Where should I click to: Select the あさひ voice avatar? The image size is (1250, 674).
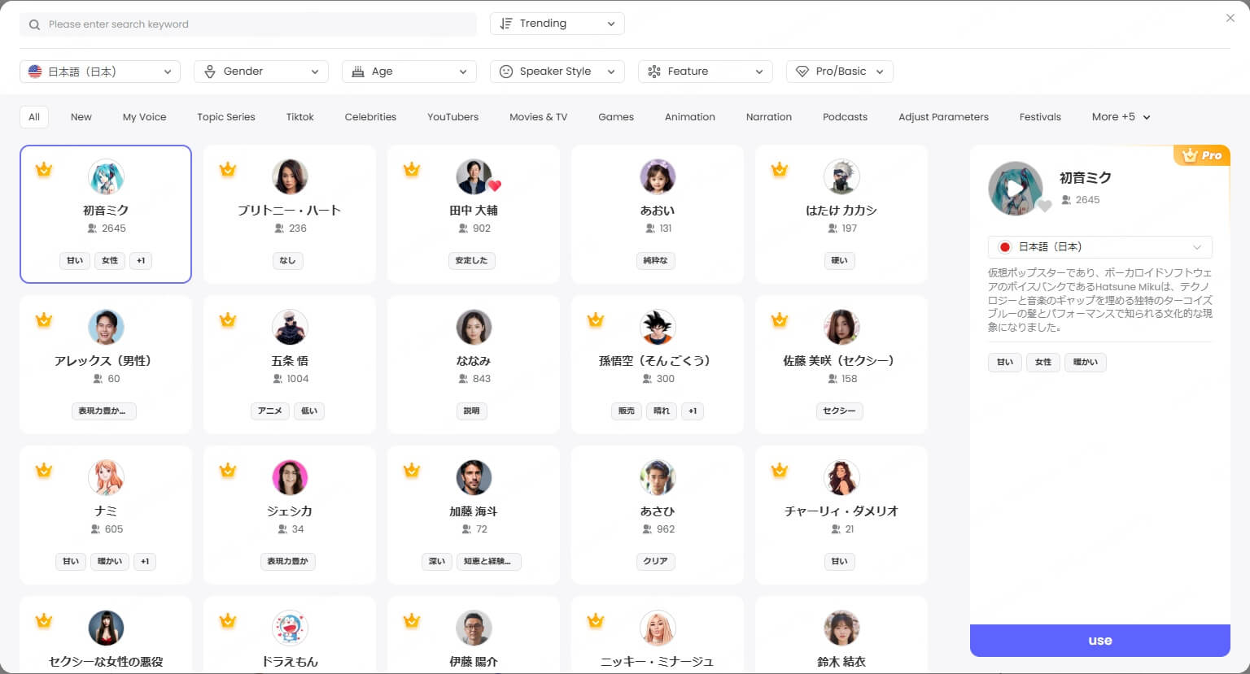pyautogui.click(x=658, y=477)
